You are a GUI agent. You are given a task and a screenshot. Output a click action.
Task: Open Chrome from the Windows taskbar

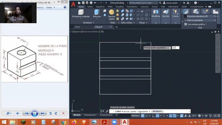click(63, 122)
